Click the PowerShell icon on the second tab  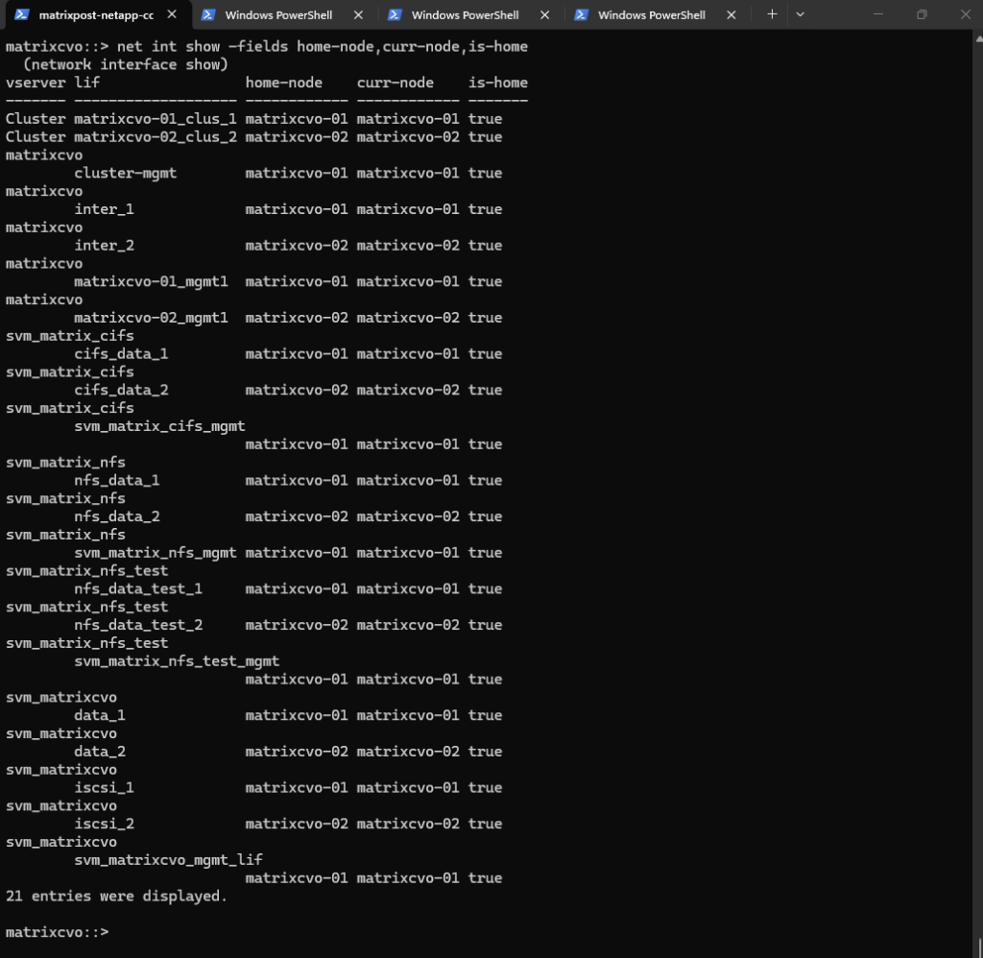(x=207, y=15)
